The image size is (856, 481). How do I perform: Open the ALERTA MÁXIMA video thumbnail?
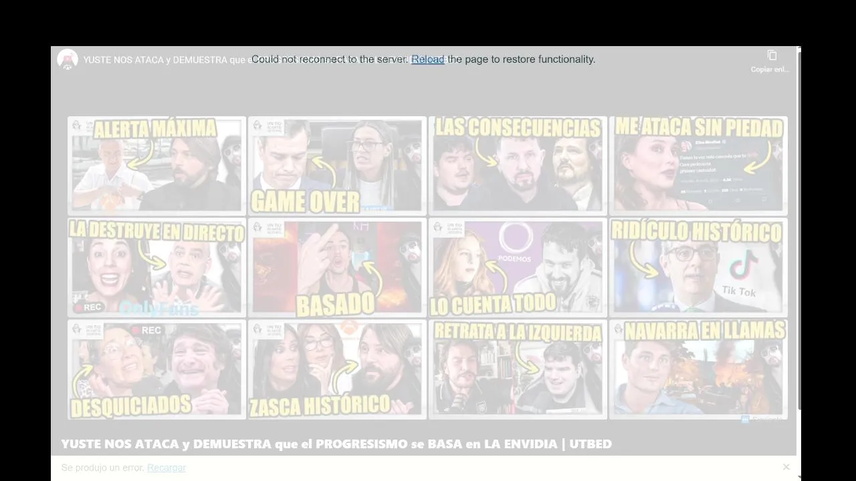(x=157, y=166)
